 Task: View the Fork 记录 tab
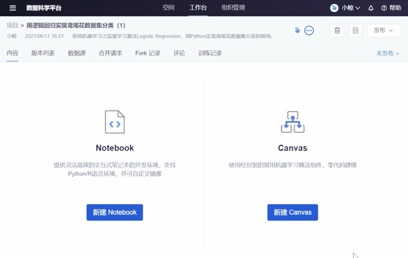coord(148,53)
